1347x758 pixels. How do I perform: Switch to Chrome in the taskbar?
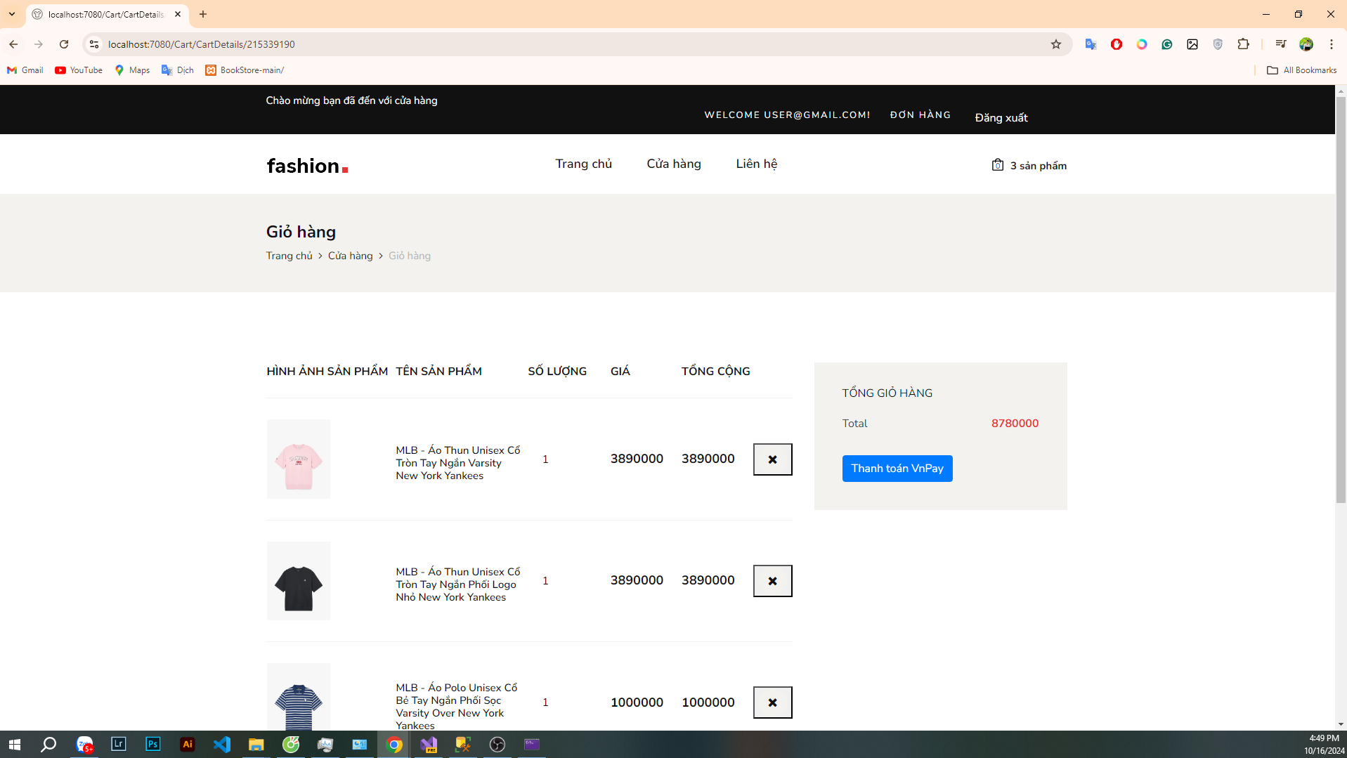click(x=394, y=745)
